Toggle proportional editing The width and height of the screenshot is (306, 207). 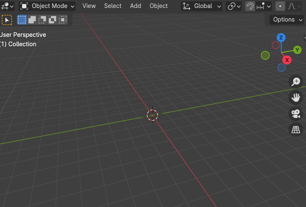(x=280, y=6)
